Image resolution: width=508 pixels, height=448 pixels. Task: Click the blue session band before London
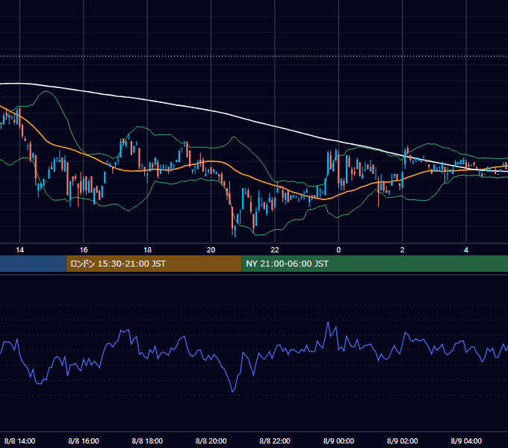coord(33,264)
